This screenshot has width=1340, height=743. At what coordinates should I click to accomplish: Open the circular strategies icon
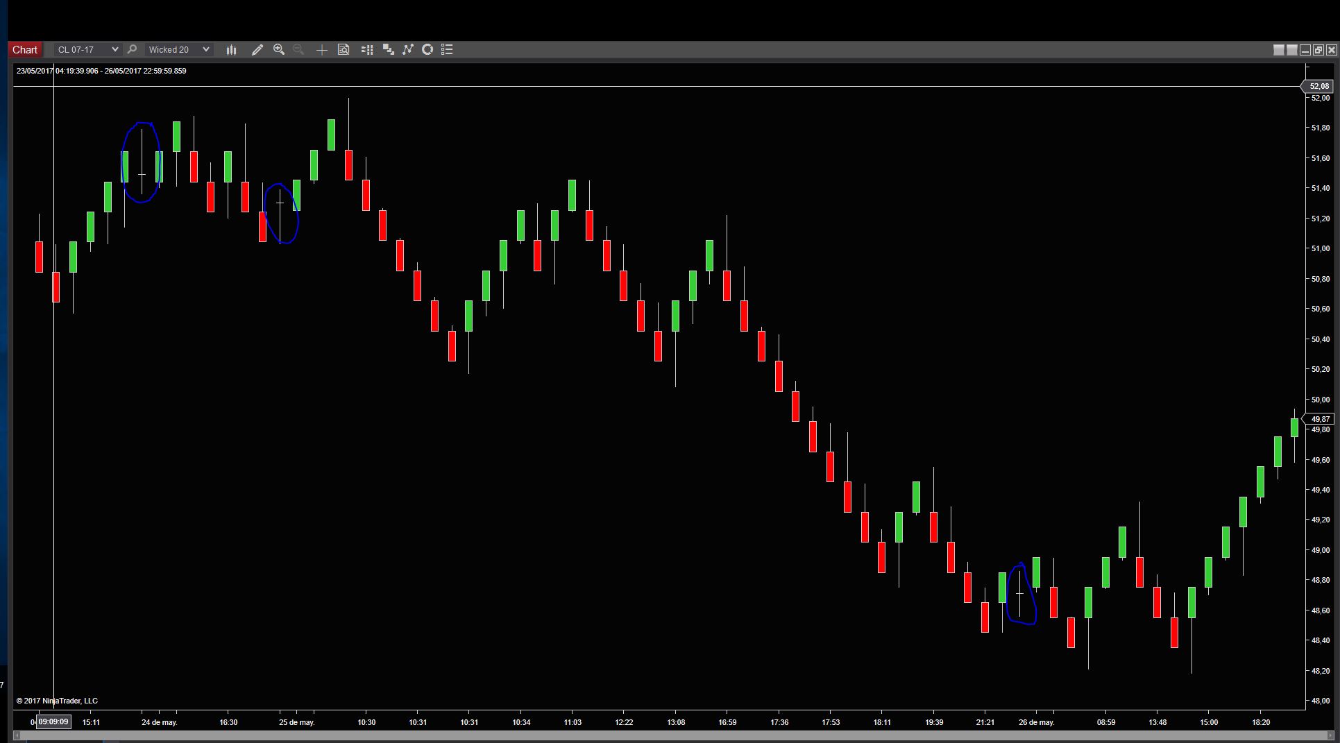[x=427, y=49]
